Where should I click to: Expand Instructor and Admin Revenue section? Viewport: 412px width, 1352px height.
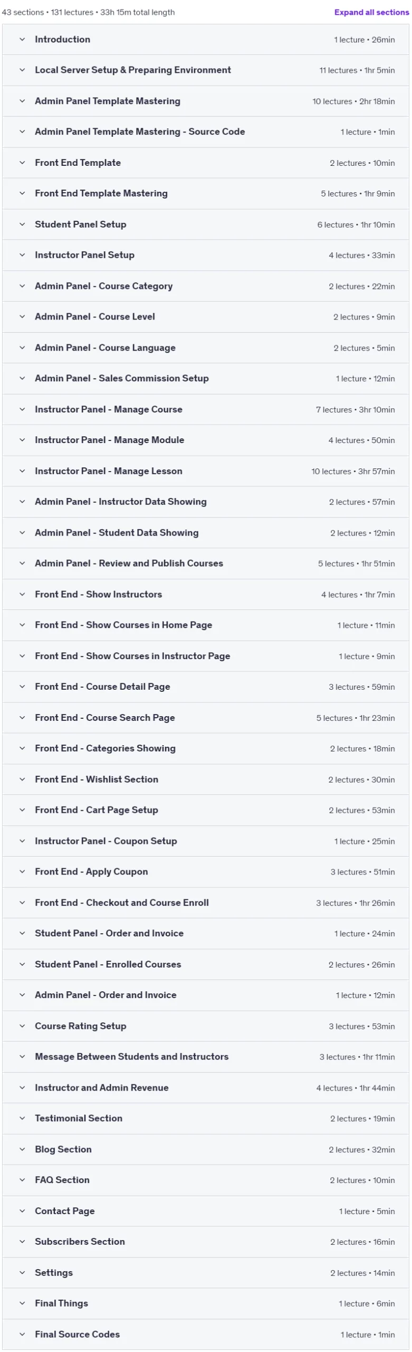pos(206,1088)
